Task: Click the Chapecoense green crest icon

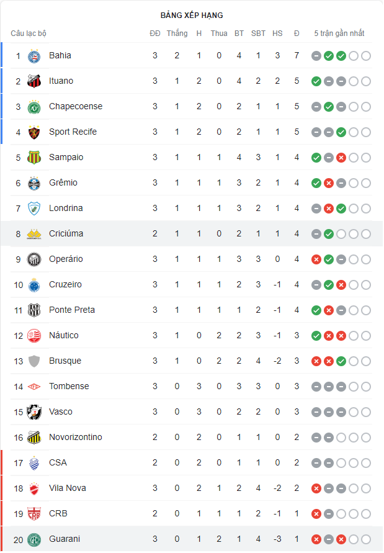Action: click(x=34, y=107)
